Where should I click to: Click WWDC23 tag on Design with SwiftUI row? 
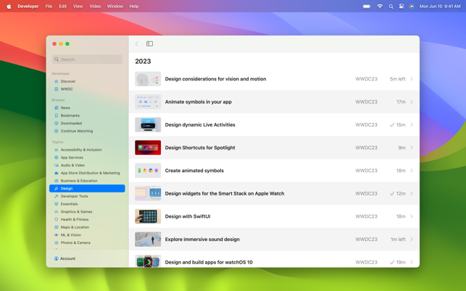click(367, 216)
